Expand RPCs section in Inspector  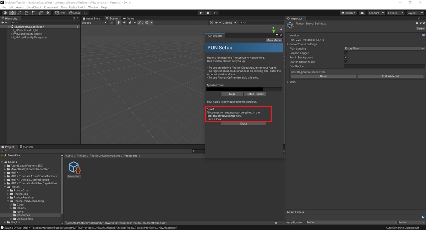pyautogui.click(x=288, y=82)
